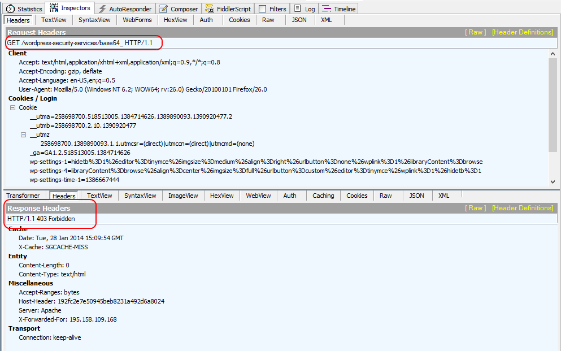The height and width of the screenshot is (351, 561).
Task: Select the WebView tab
Action: coord(258,196)
